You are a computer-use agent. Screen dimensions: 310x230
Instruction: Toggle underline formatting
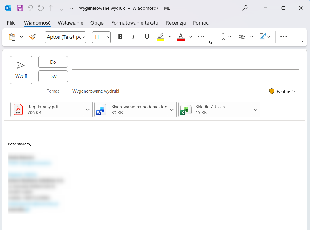(x=147, y=37)
